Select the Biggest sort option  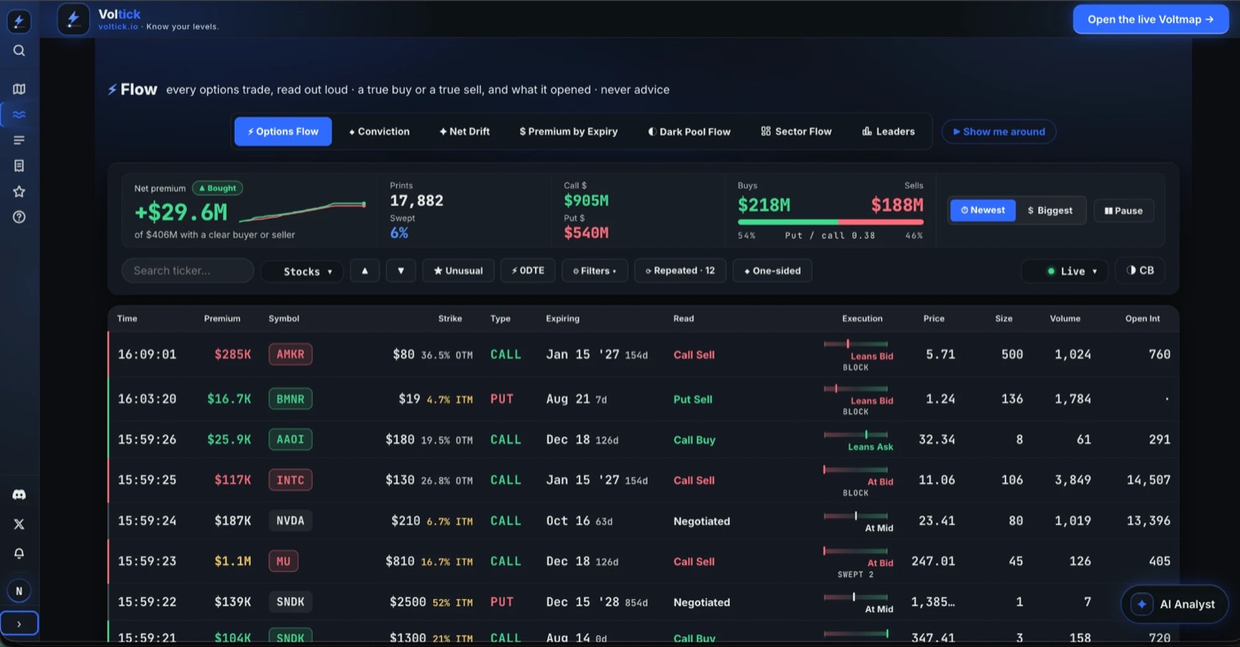[1050, 211]
